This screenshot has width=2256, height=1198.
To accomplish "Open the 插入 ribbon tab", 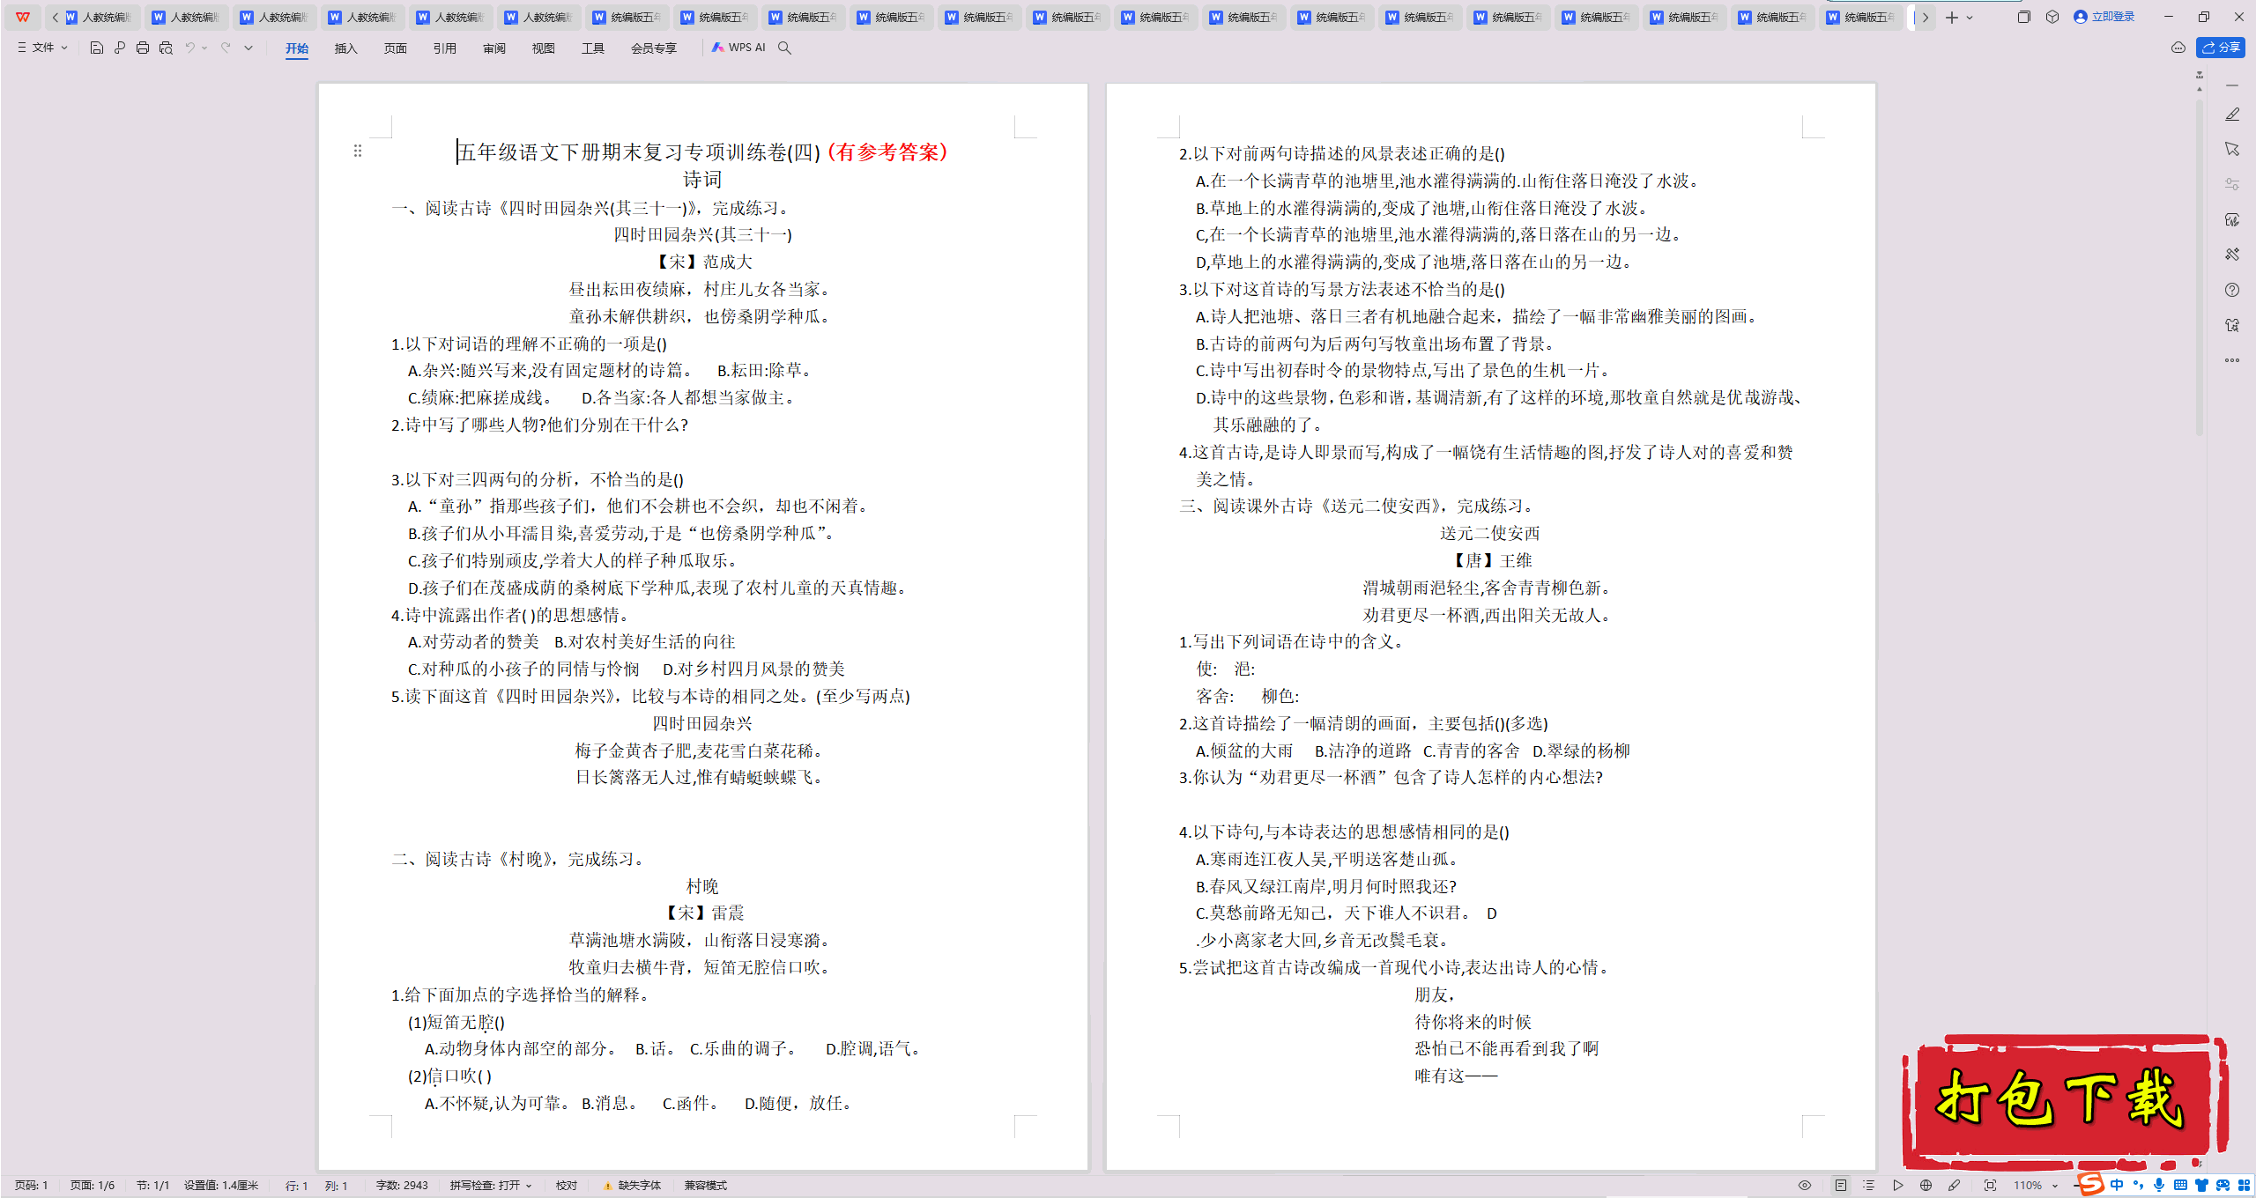I will (346, 48).
